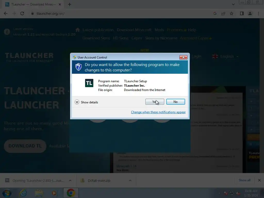Image resolution: width=264 pixels, height=198 pixels.
Task: Open the Download Skins menu item
Action: point(96,38)
